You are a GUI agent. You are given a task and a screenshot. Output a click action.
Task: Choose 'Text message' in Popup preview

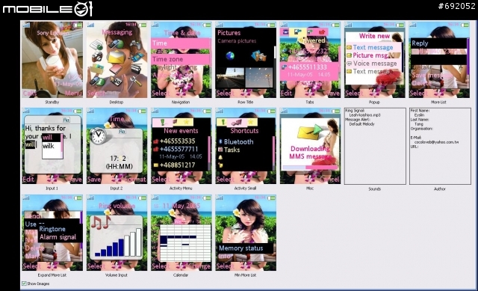373,47
